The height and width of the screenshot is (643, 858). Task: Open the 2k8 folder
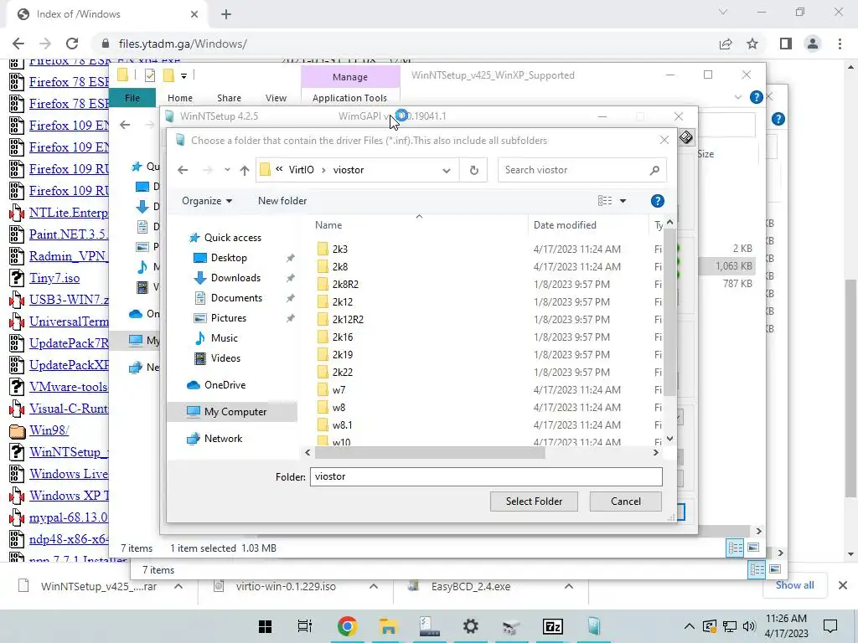[x=340, y=267]
